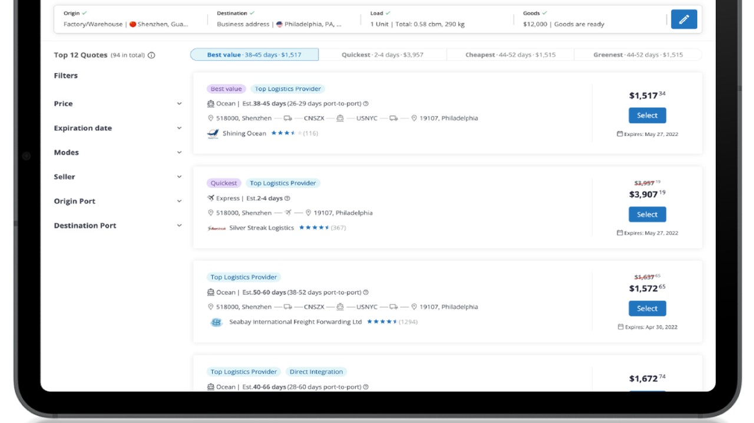Screen dimensions: 754x423
Task: Click Seabay International Freight logo
Action: click(x=216, y=322)
